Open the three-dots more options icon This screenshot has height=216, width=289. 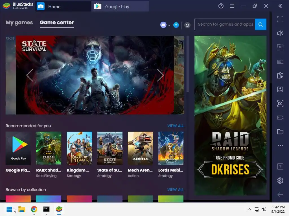coord(280,146)
